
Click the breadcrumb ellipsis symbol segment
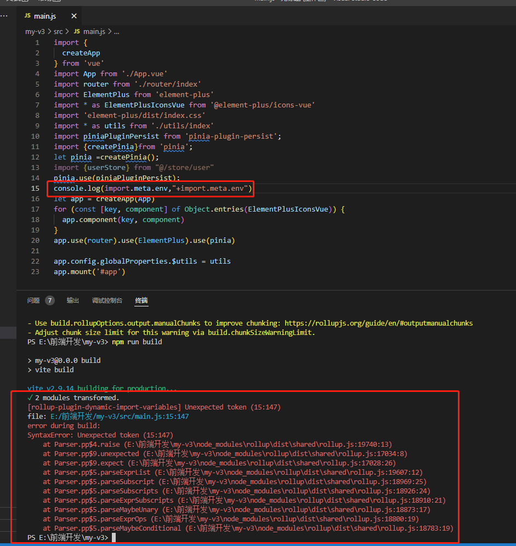tap(116, 32)
